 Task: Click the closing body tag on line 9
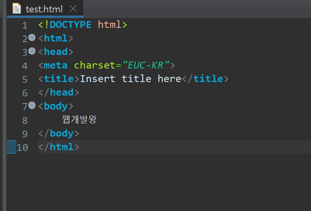click(x=59, y=133)
